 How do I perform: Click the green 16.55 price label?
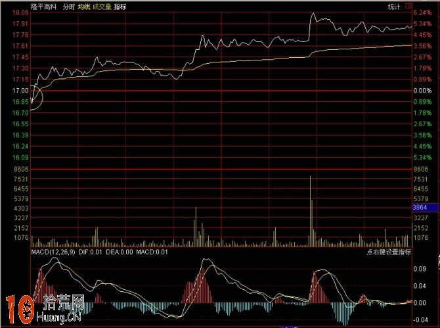[x=20, y=124]
